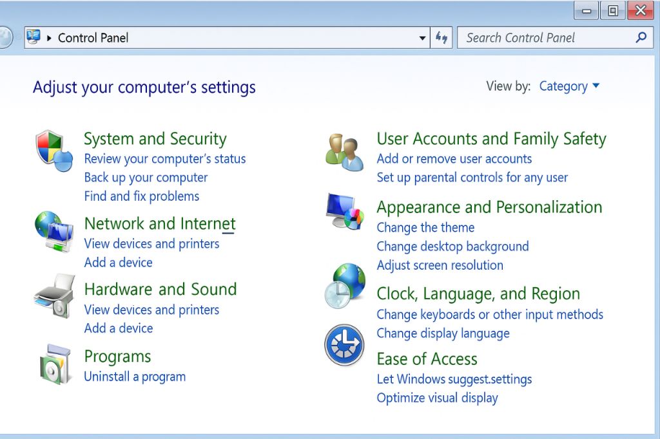660x439 pixels.
Task: Expand the breadcrumb arrow before Control Panel
Action: (x=49, y=38)
